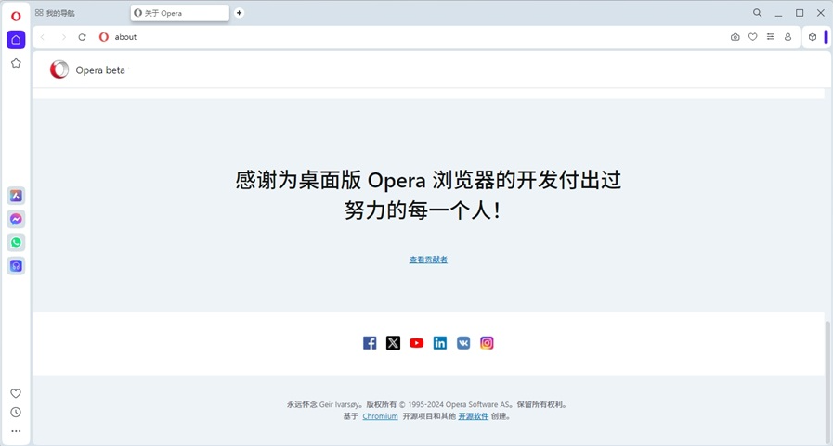
Task: Click the Opera icon in address bar
Action: point(104,37)
